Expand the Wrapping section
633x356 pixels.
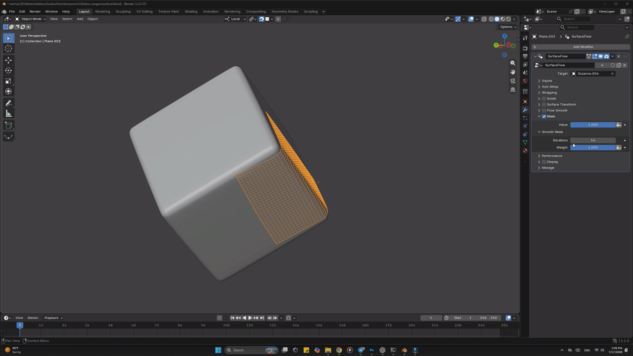[549, 92]
